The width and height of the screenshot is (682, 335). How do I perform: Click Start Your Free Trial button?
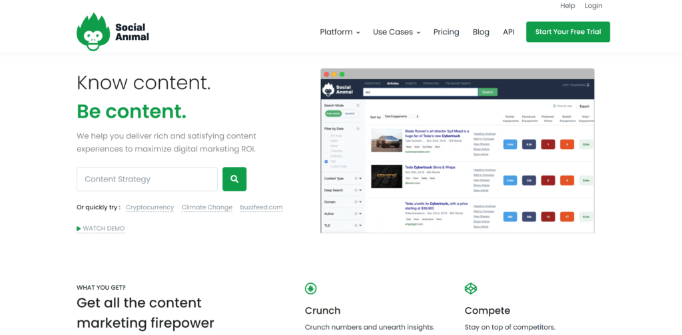(568, 32)
